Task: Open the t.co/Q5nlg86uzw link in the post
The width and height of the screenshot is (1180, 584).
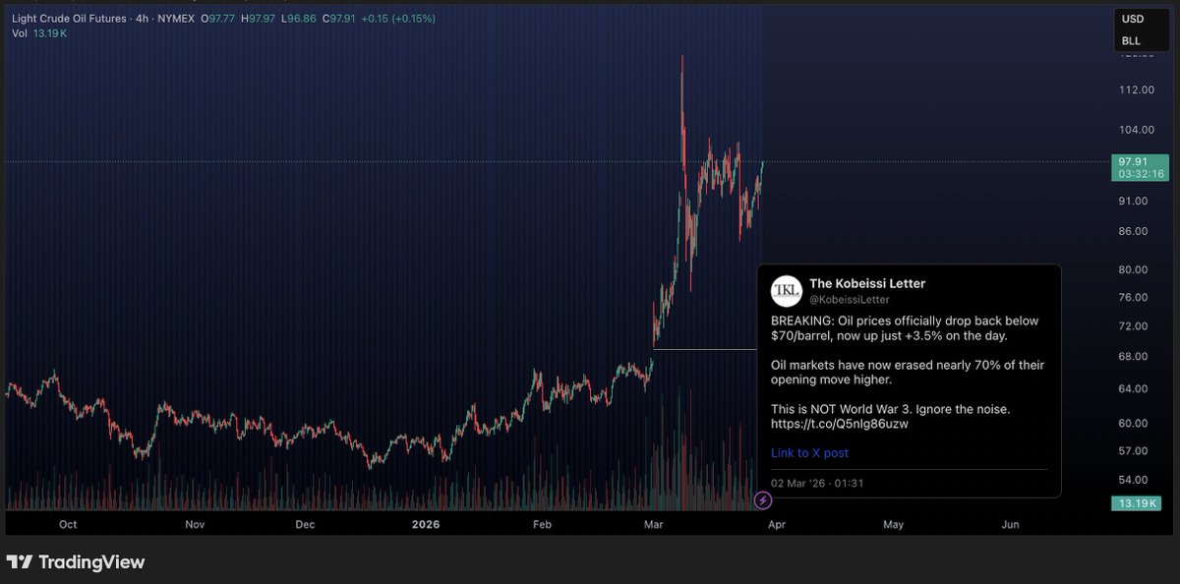Action: 840,425
